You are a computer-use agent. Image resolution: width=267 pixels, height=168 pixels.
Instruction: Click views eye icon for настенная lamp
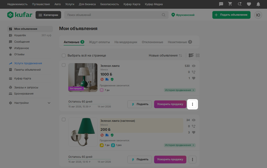194,120
